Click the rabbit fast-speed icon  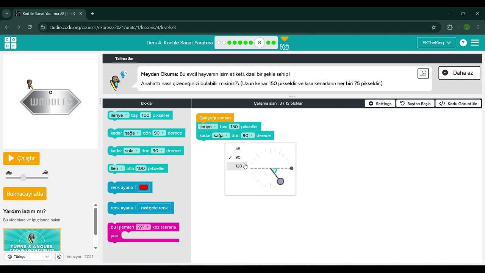tap(45, 173)
